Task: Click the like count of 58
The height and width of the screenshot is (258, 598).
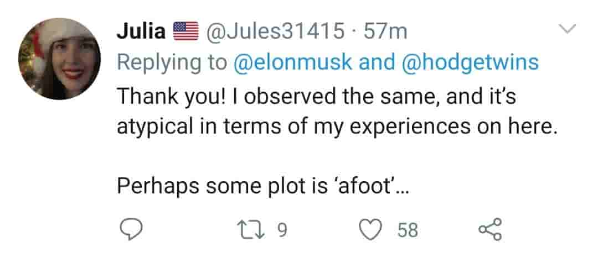Action: pos(408,230)
